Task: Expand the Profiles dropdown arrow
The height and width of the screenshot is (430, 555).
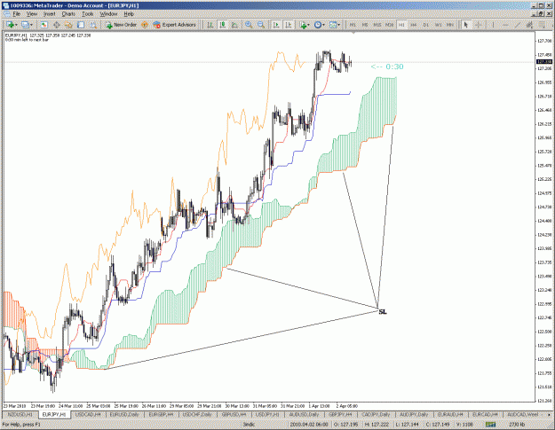Action: click(31, 25)
